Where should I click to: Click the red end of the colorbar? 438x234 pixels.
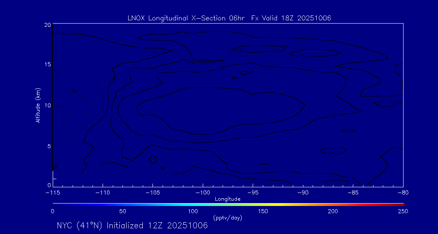(399, 204)
